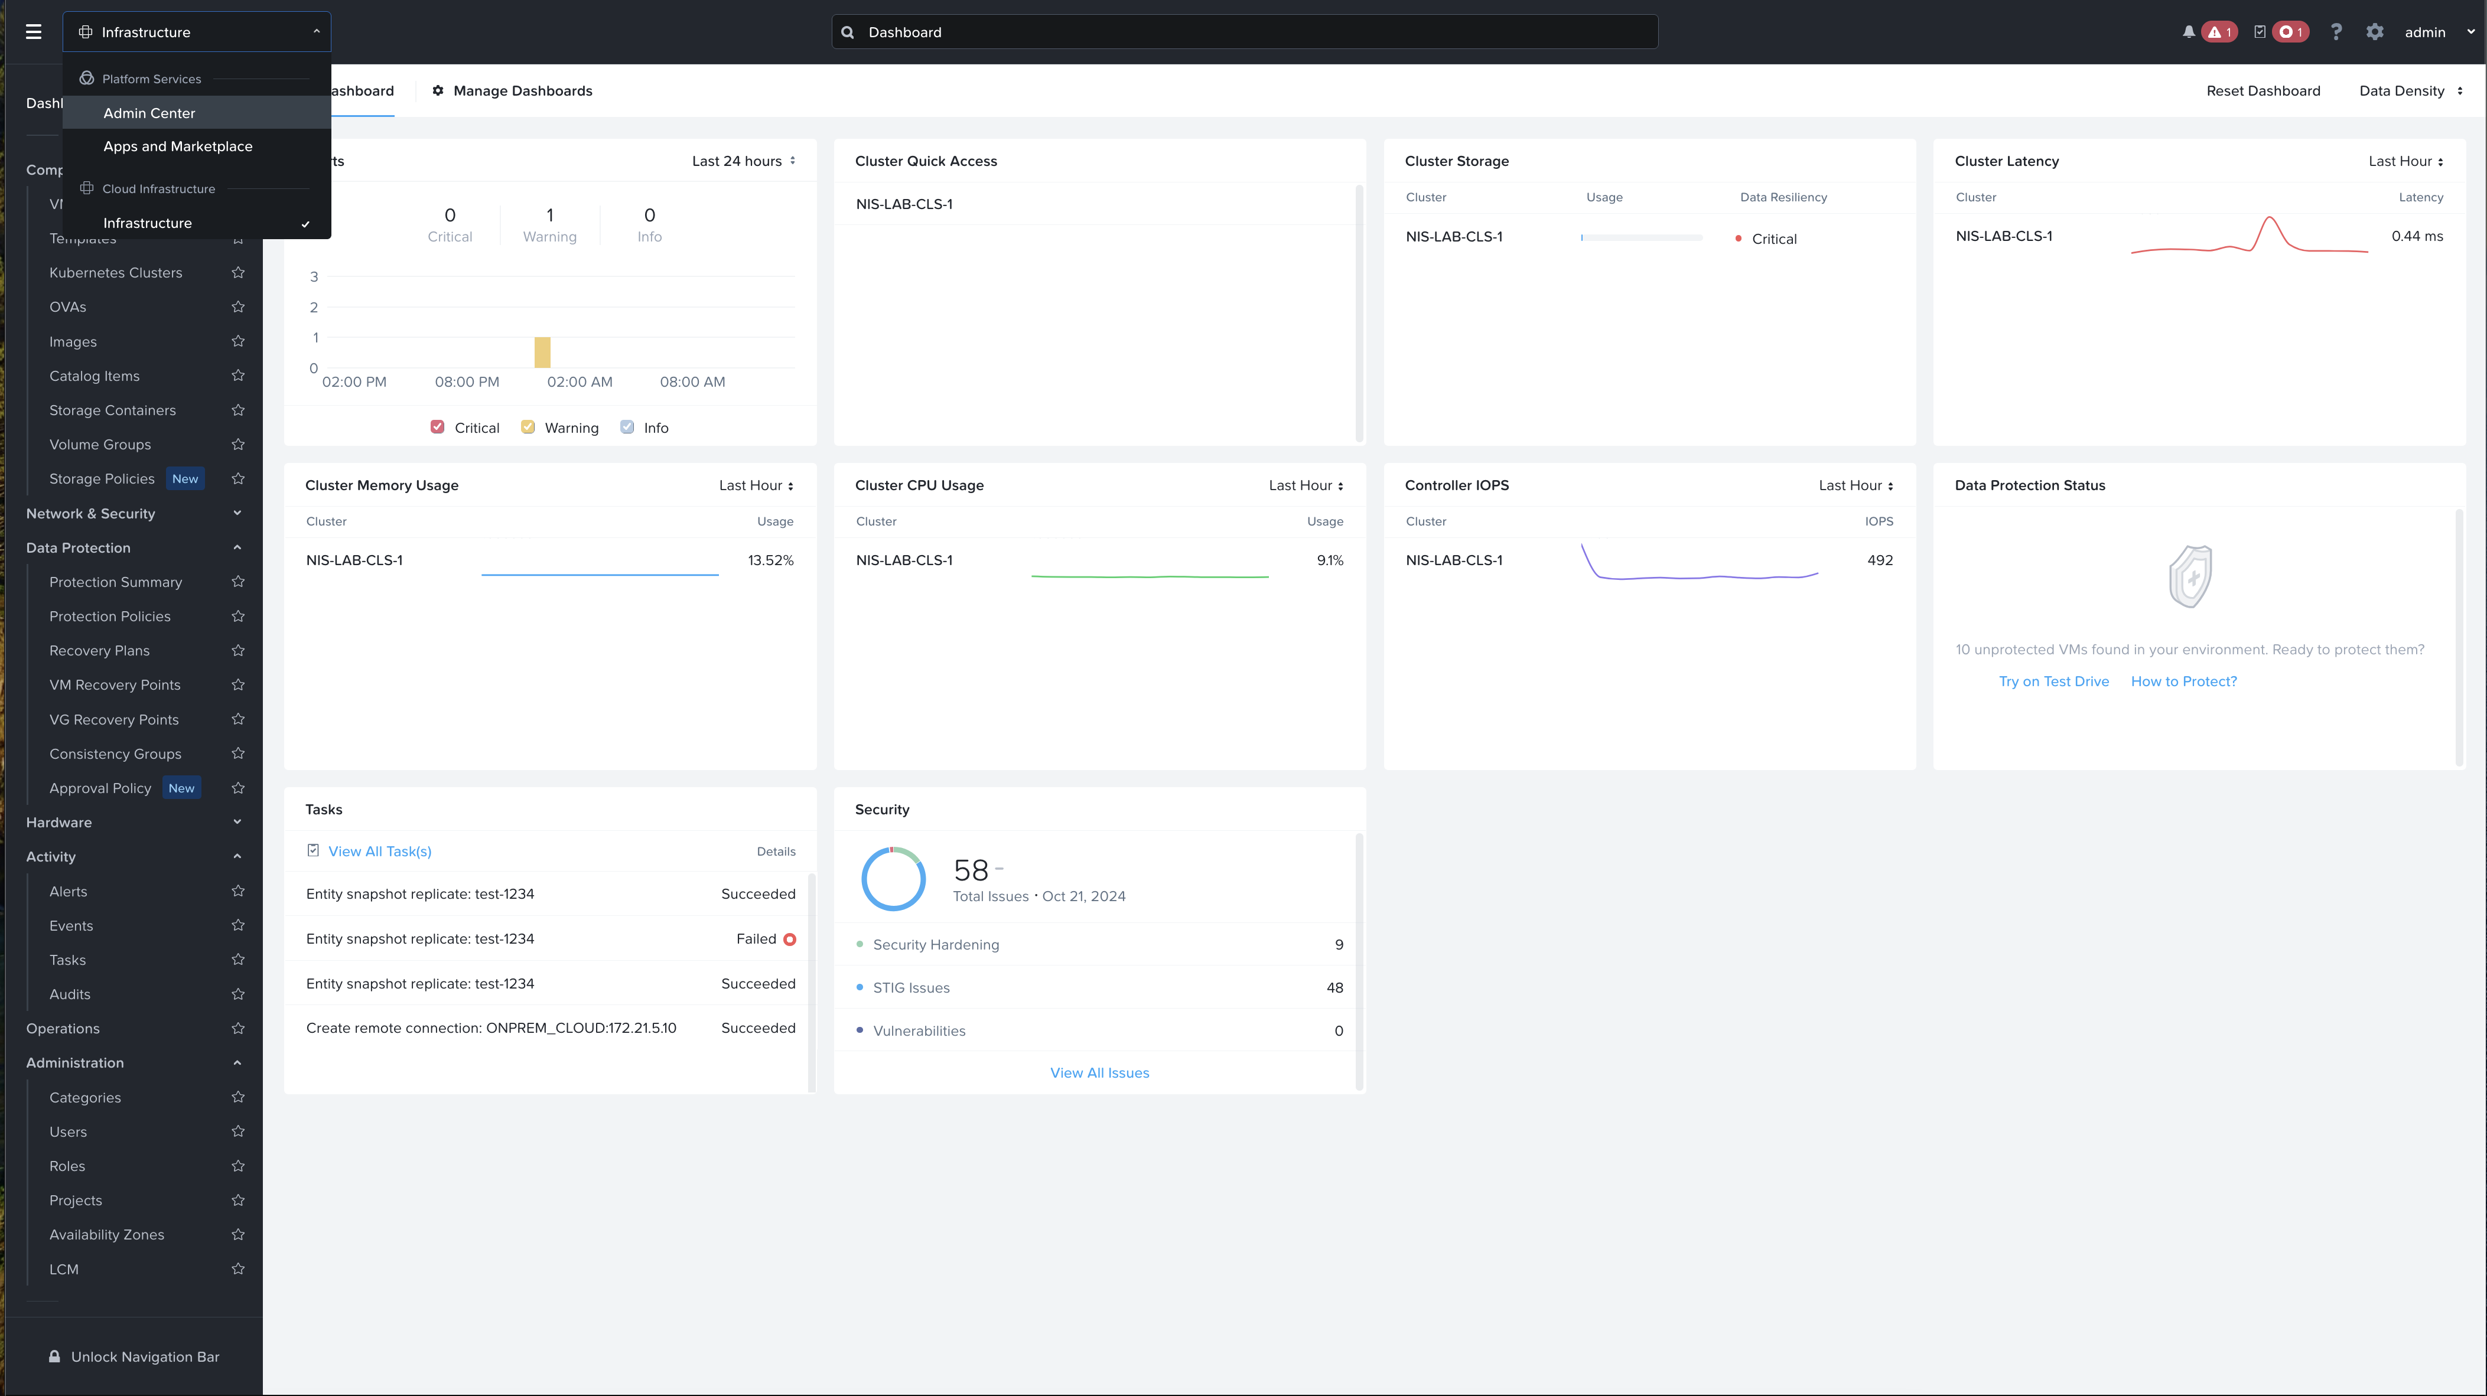
Task: Open the Data Density dropdown
Action: 2411,91
